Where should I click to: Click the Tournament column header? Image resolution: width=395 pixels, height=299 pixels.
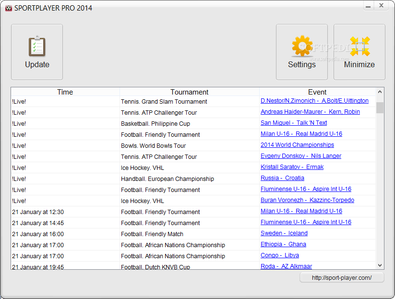[190, 92]
